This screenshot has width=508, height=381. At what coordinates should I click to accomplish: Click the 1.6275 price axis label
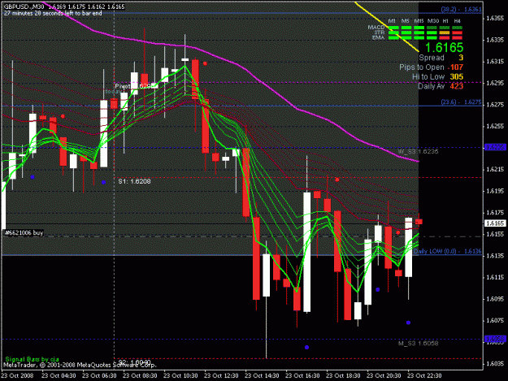coord(495,105)
